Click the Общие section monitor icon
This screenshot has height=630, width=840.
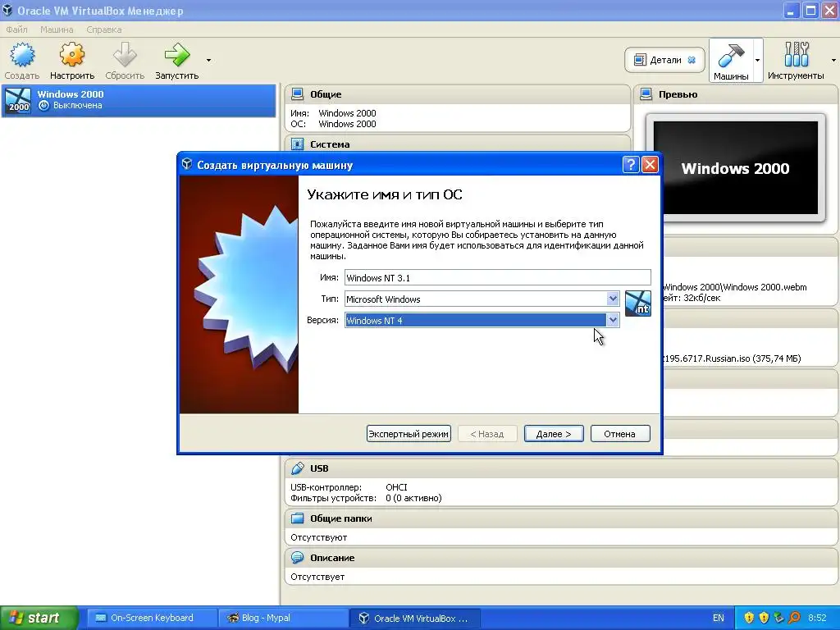(297, 94)
